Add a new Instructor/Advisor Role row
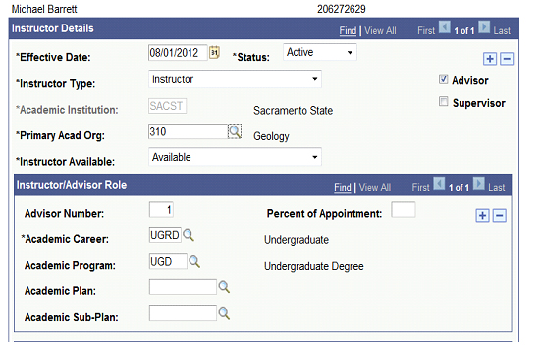Viewport: 542px width, 353px height. click(482, 216)
